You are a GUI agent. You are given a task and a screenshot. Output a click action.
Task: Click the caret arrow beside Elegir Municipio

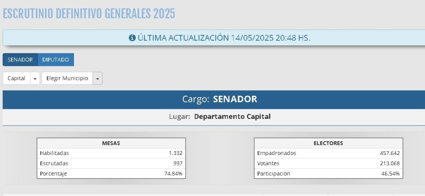(x=98, y=78)
